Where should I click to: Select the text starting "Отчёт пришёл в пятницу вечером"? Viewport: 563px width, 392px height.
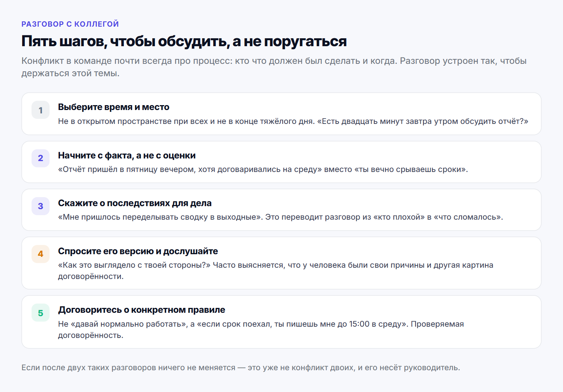coord(263,169)
